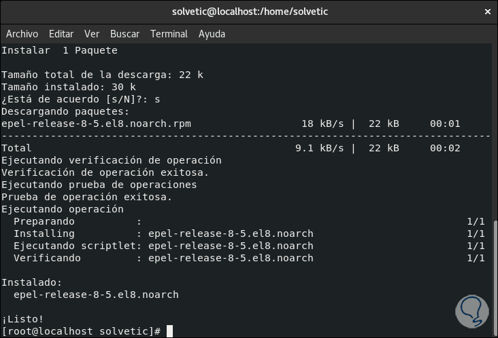Expand the Terminal menu
Screen dimensions: 498x338
169,34
